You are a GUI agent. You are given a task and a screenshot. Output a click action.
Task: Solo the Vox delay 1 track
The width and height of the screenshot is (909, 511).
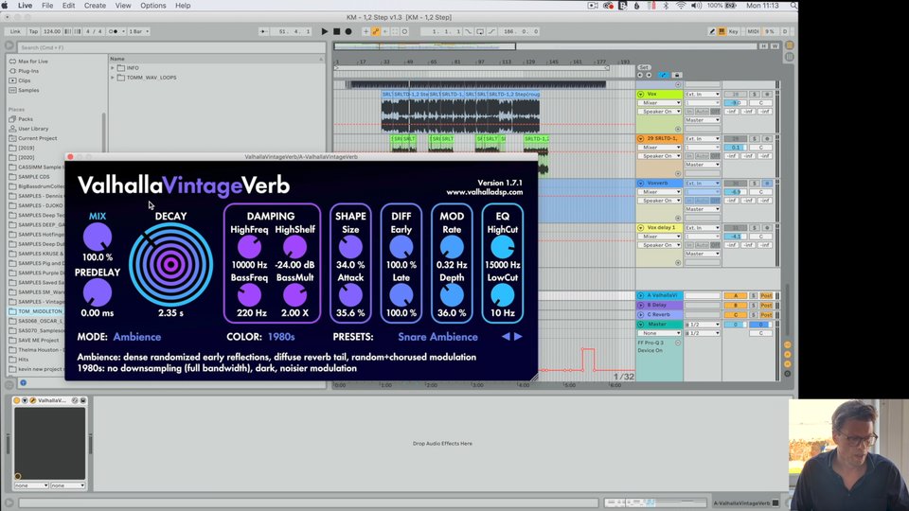point(755,228)
